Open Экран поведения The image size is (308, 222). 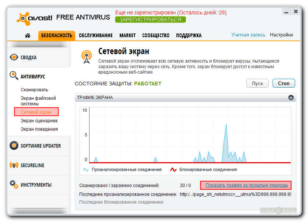click(39, 129)
